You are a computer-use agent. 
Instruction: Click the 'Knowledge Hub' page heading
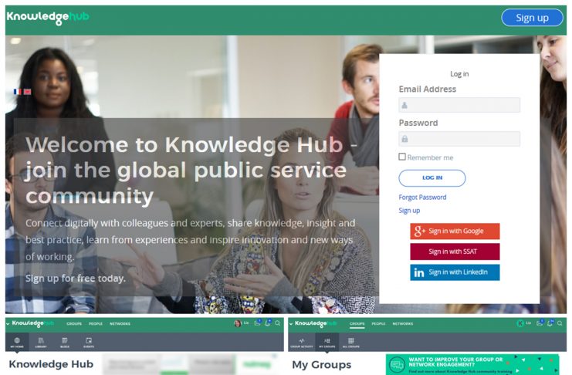point(51,364)
